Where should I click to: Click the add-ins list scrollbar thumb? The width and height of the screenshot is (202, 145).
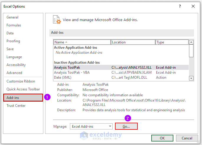click(x=191, y=51)
